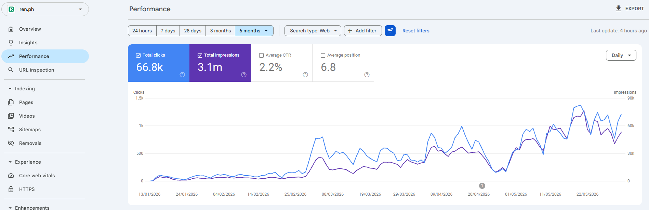Click the Last update: 4 hours ago text

(x=619, y=31)
